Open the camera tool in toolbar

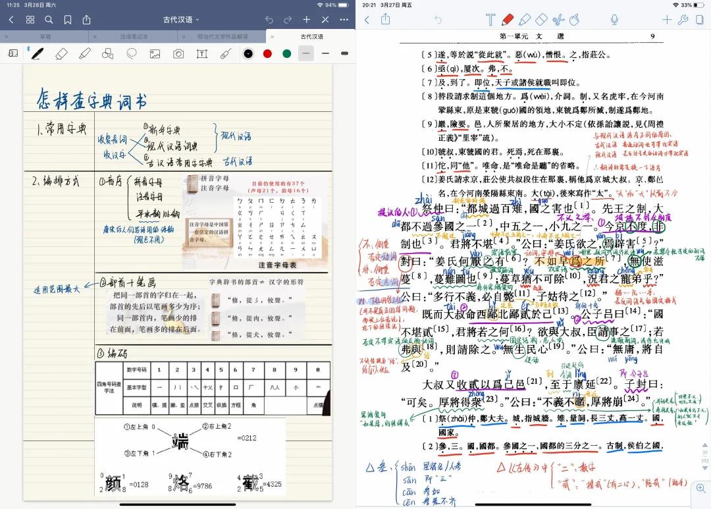178,53
